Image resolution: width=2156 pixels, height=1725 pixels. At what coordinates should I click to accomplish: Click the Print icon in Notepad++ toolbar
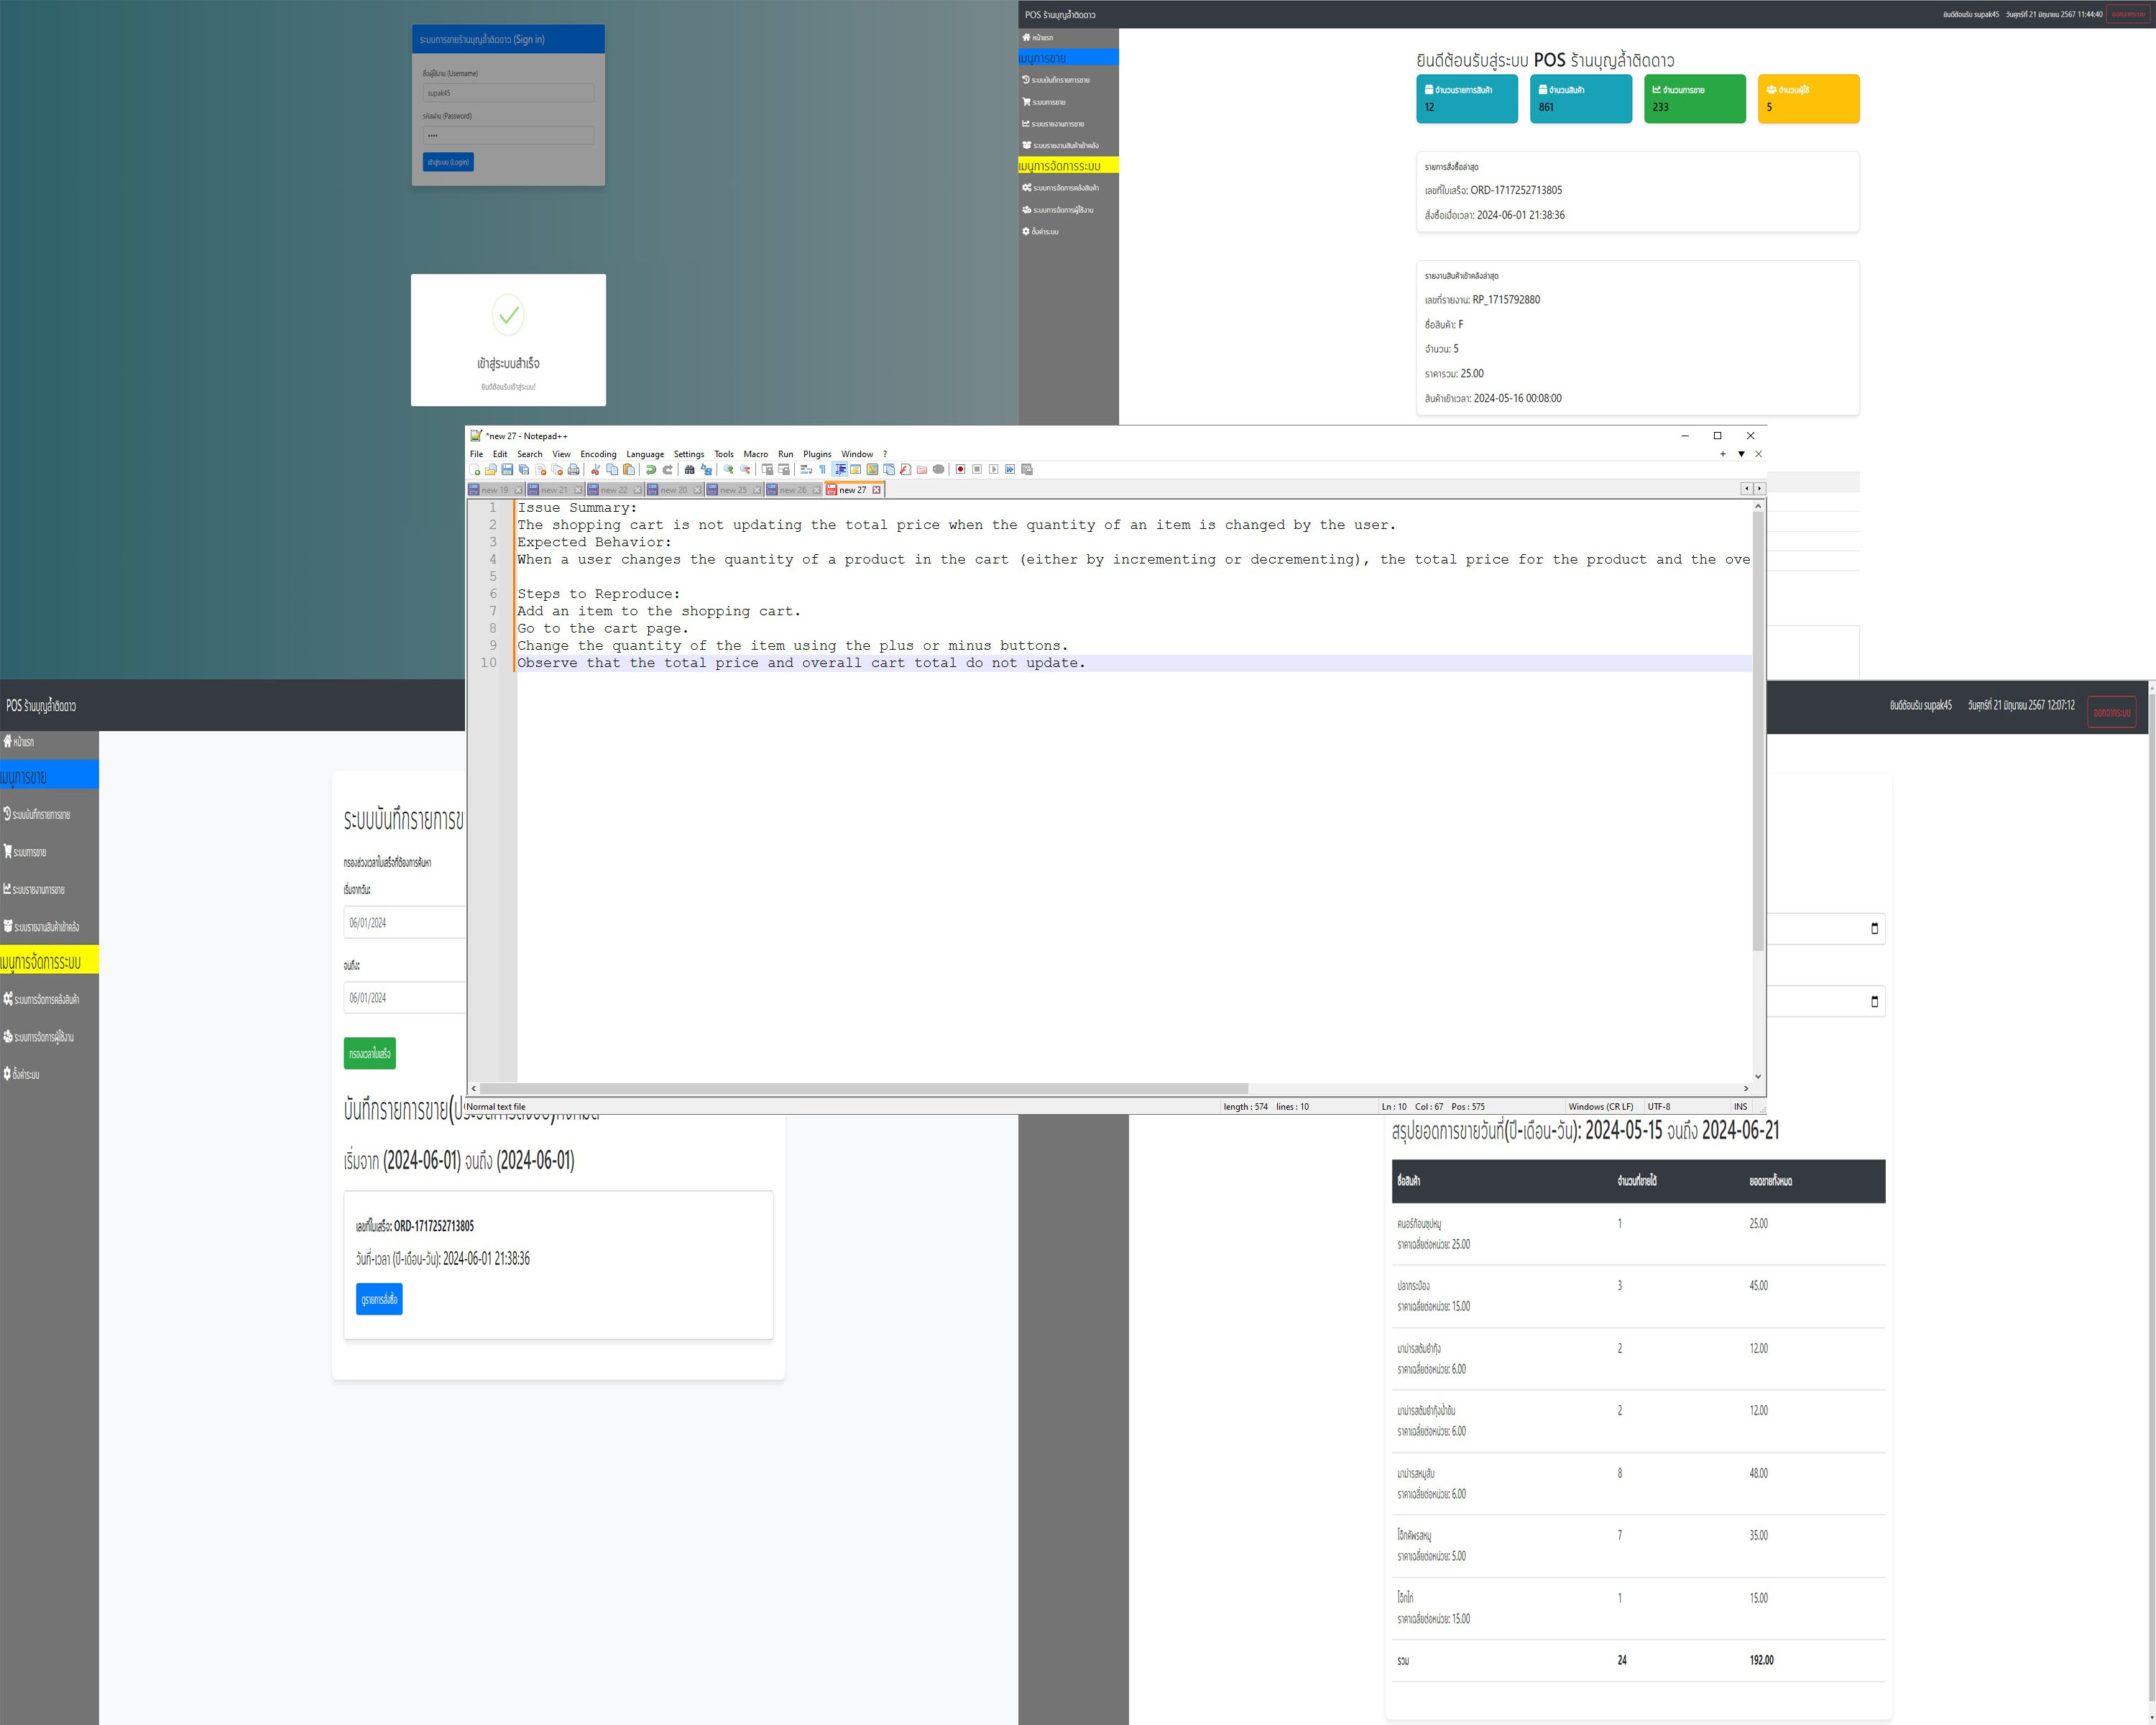coord(573,469)
